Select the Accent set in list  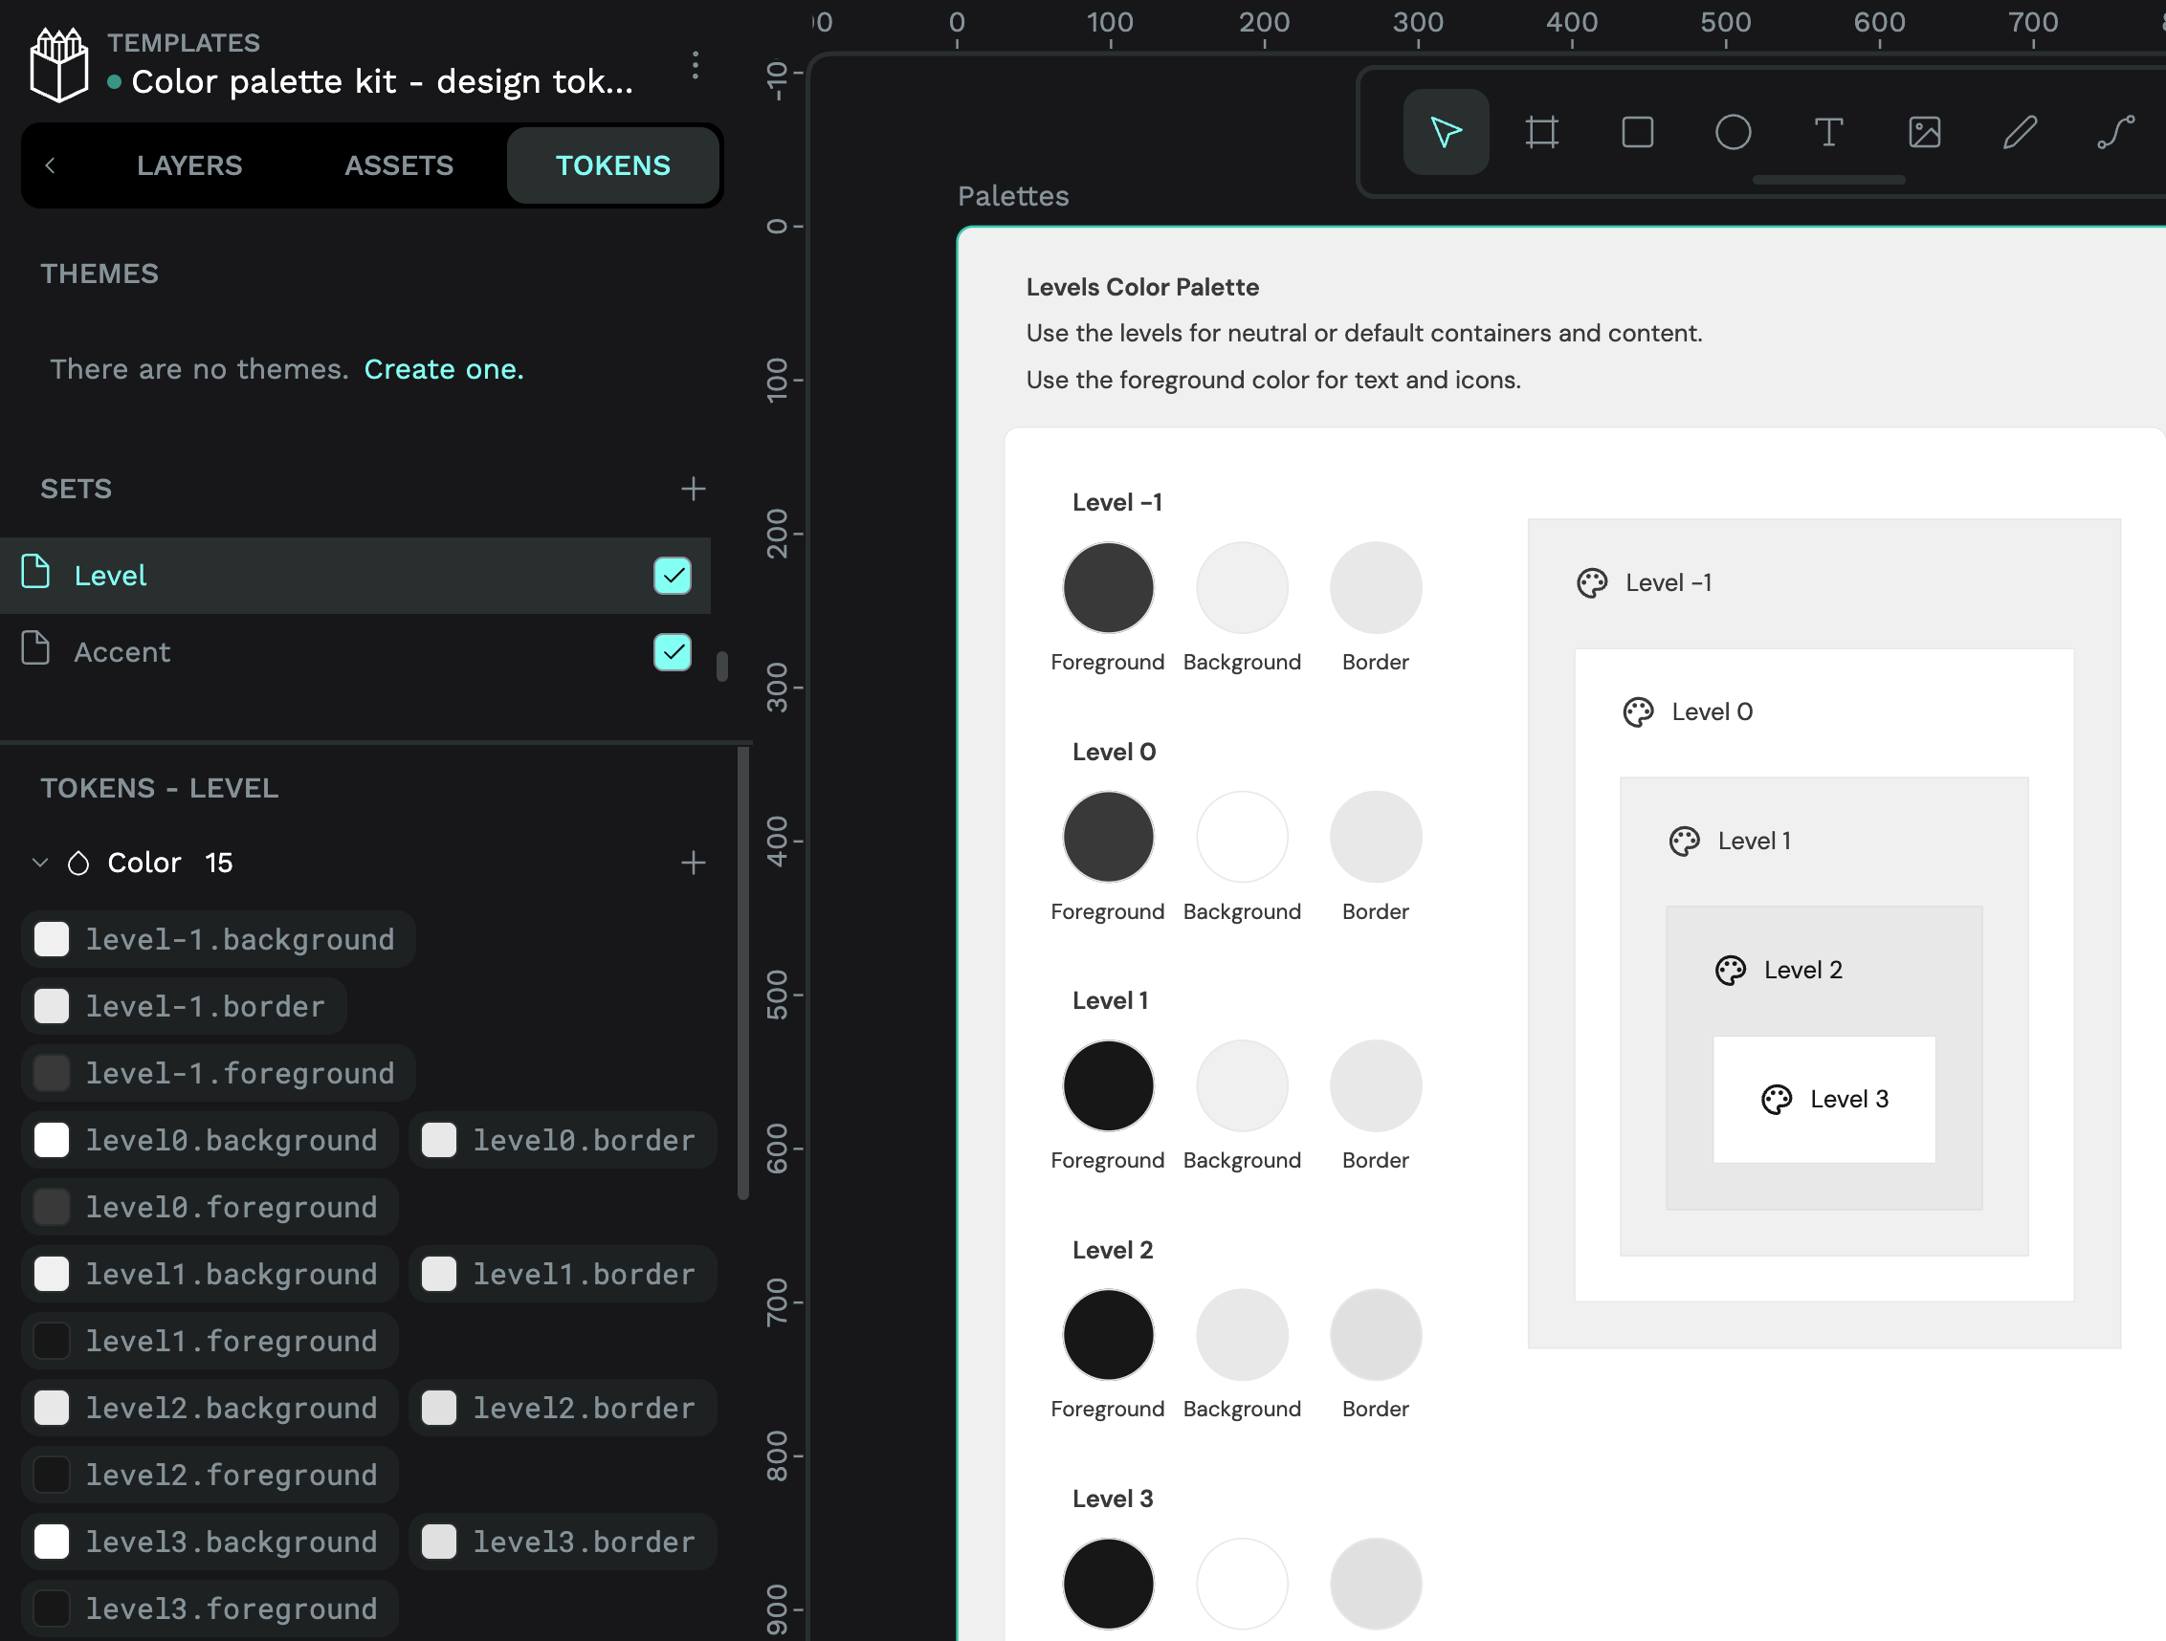pos(122,651)
